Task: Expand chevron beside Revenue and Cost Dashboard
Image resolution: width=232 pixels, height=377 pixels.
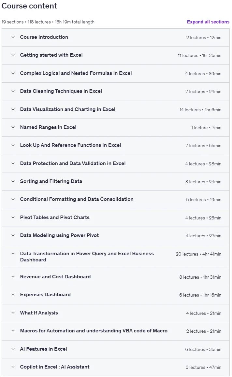Action: tap(13, 277)
